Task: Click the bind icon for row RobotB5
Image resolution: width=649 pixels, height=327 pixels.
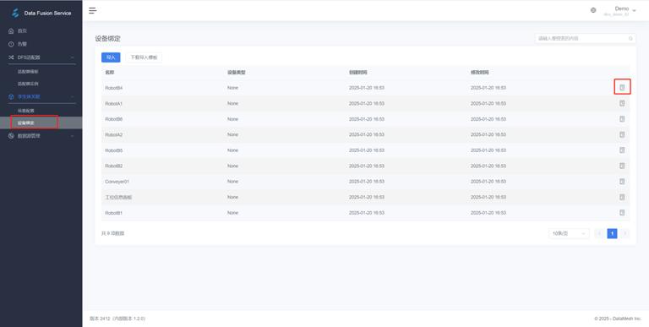Action: [x=622, y=150]
